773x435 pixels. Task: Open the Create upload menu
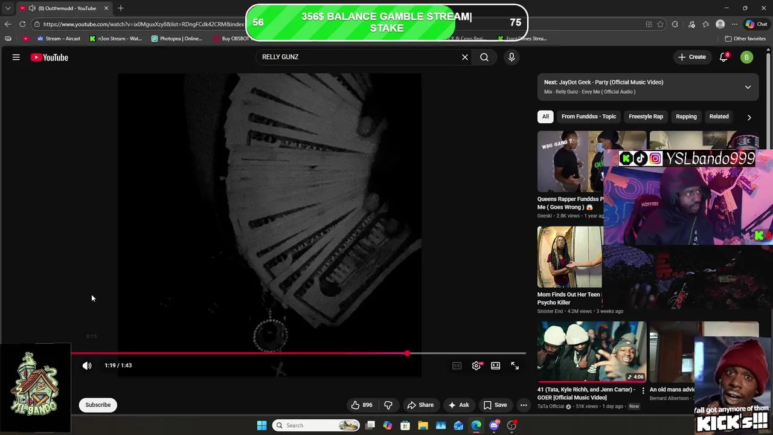[x=691, y=57]
